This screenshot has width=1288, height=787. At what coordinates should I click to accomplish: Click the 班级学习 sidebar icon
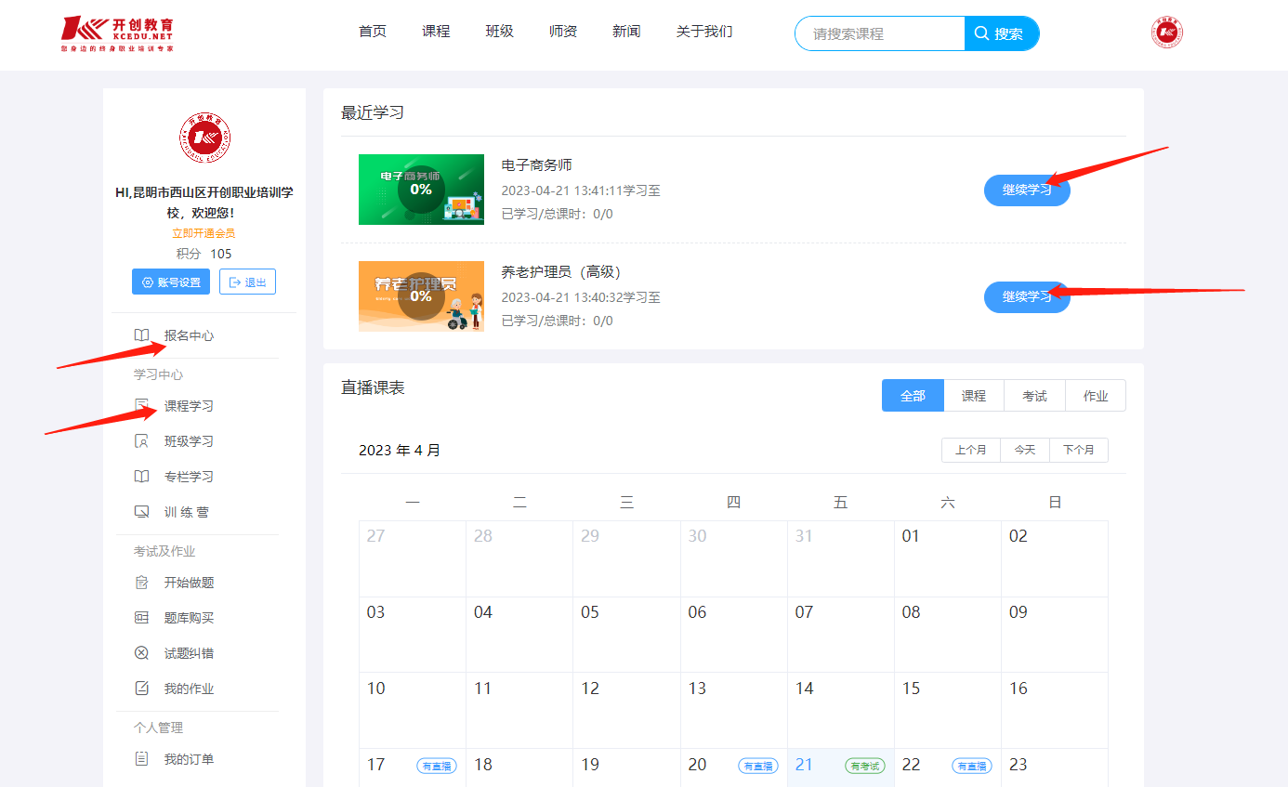point(141,441)
